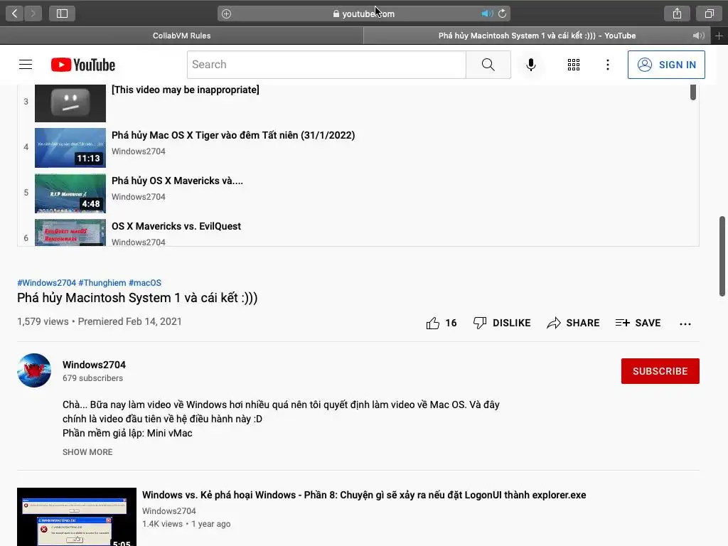Click the playlist panel scrollbar

[692, 92]
